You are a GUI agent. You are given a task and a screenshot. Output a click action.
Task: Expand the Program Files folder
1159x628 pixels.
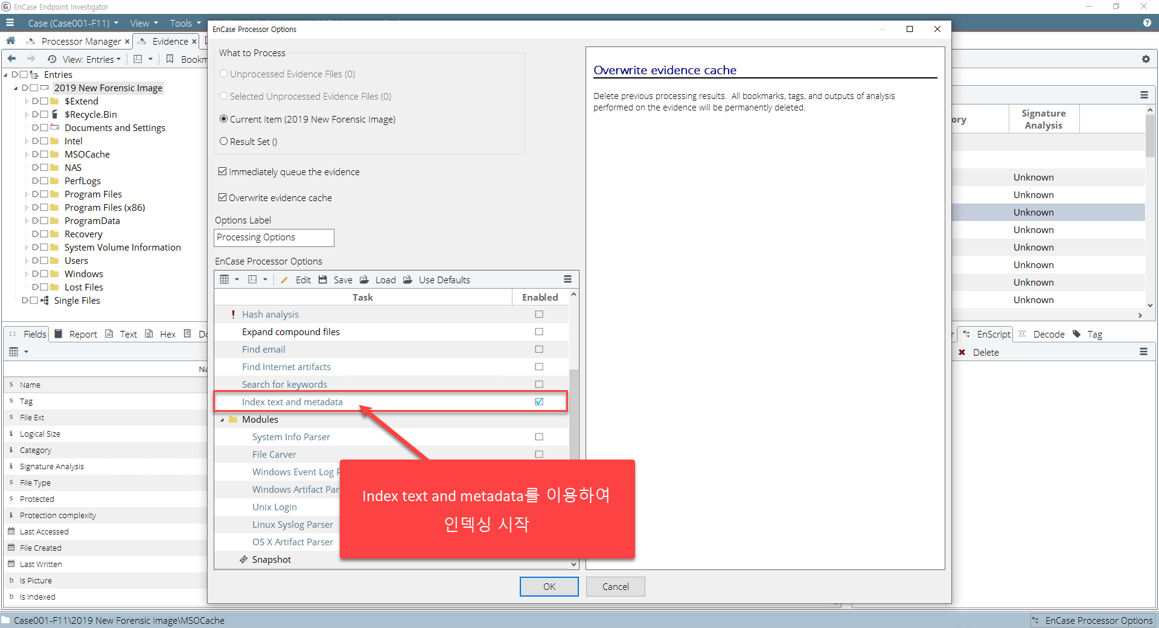[x=27, y=194]
